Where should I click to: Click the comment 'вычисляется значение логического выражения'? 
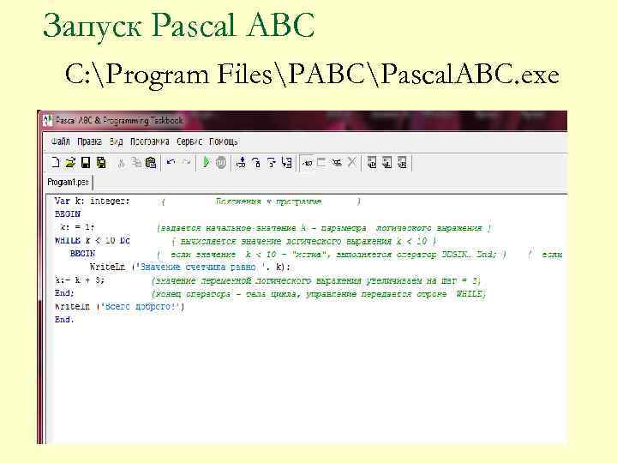(x=304, y=241)
